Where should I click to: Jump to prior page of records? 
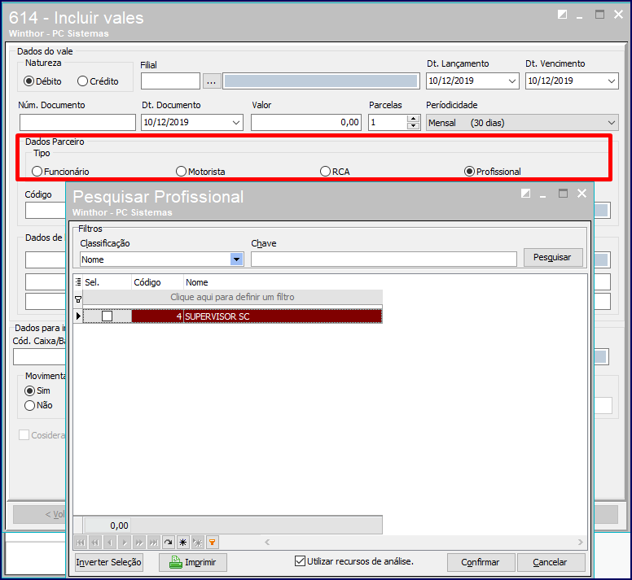[95, 543]
